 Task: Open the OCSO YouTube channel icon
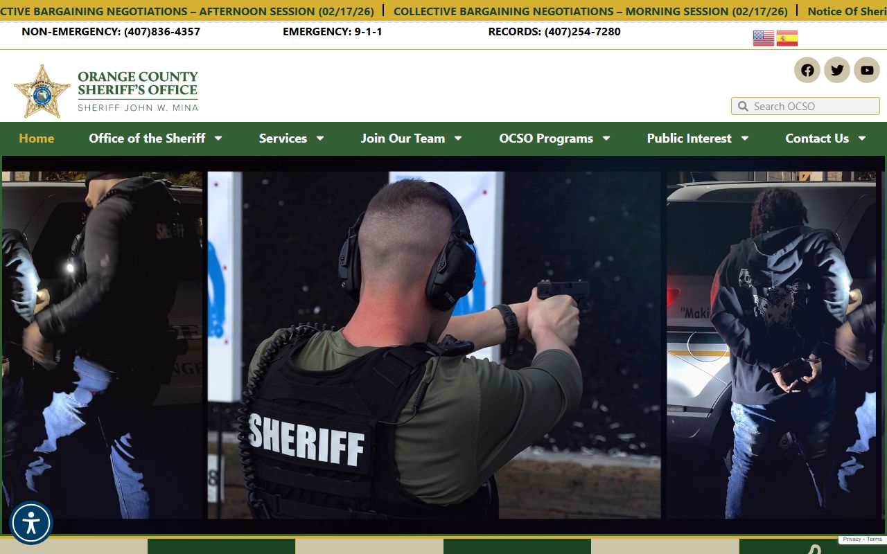tap(867, 70)
